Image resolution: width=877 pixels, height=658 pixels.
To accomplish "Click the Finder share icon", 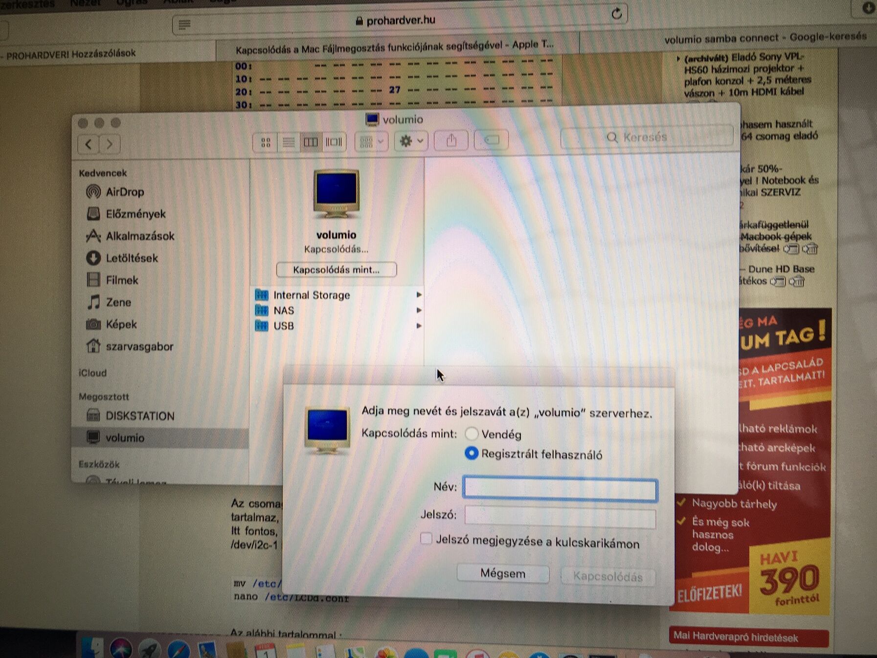I will [x=451, y=141].
